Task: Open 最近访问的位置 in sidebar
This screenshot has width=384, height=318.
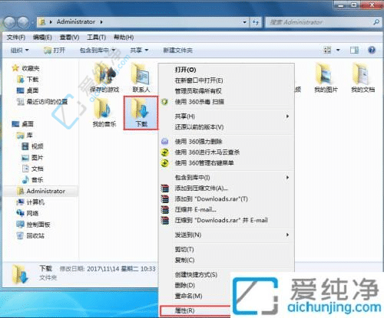Action: point(42,102)
